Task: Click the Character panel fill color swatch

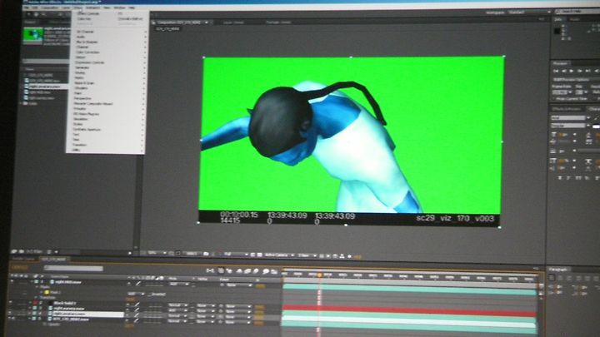Action: tap(596, 126)
